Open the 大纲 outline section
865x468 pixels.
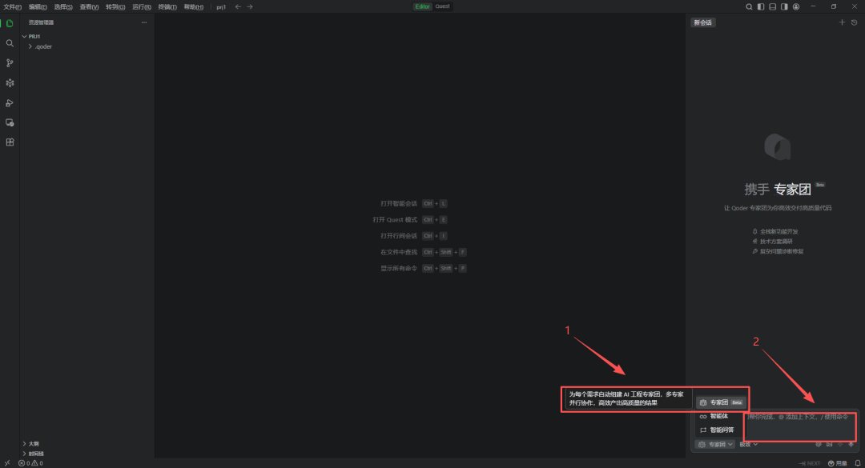tap(33, 443)
